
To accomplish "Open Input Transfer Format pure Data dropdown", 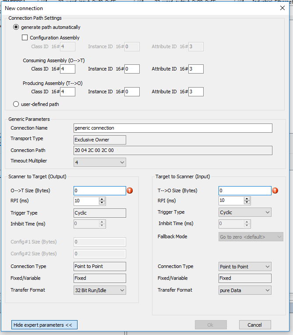I will click(245, 290).
